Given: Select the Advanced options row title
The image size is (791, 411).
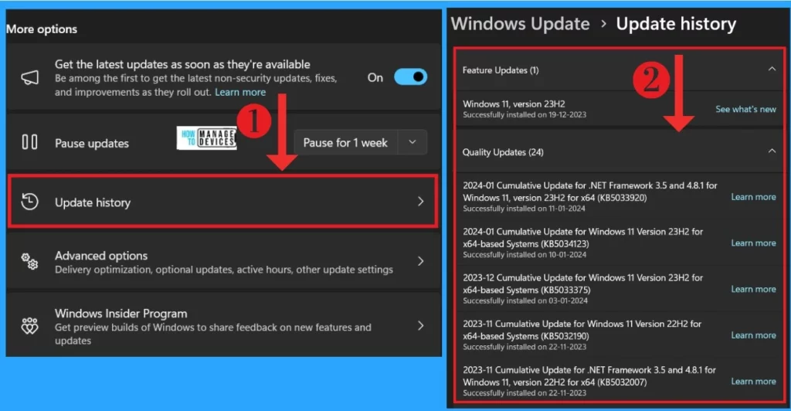Looking at the screenshot, I should (x=101, y=256).
